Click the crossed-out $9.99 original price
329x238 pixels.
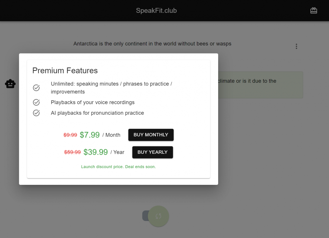pos(70,135)
